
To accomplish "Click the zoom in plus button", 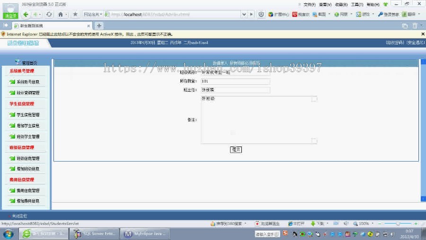I will pyautogui.click(x=416, y=223).
